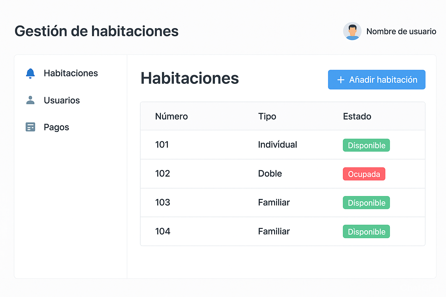Open the user avatar picture
Image resolution: width=446 pixels, height=297 pixels.
(352, 31)
